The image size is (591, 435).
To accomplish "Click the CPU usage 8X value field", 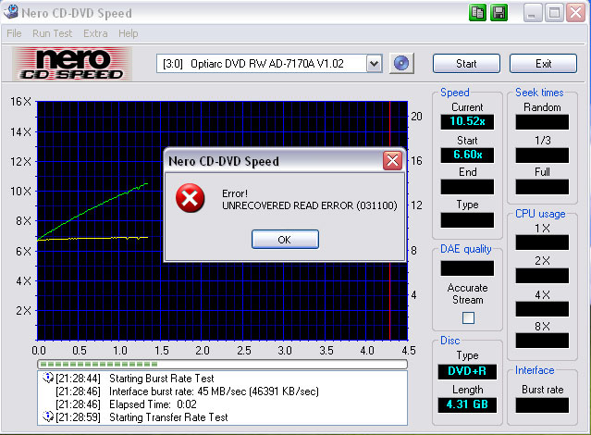I will [542, 341].
